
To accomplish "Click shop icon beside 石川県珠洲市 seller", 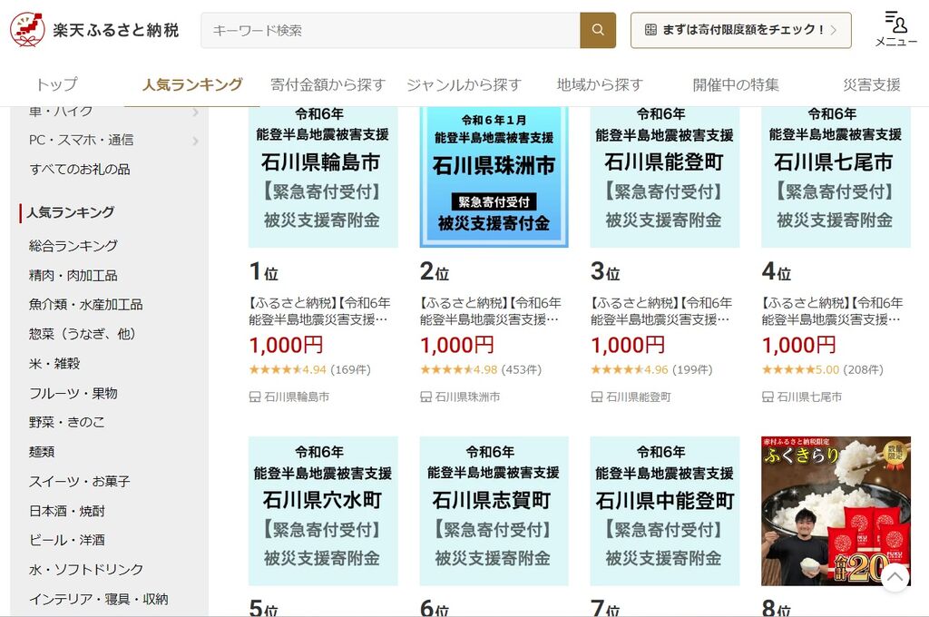I will point(425,397).
